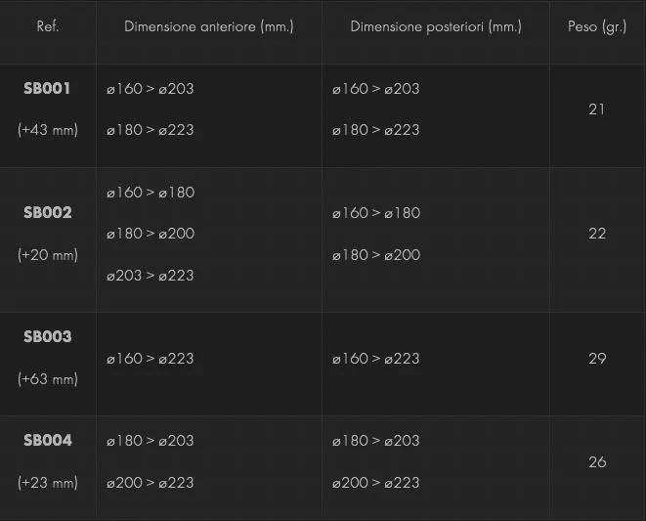Click the weight value 26
646x521 pixels.
597,462
